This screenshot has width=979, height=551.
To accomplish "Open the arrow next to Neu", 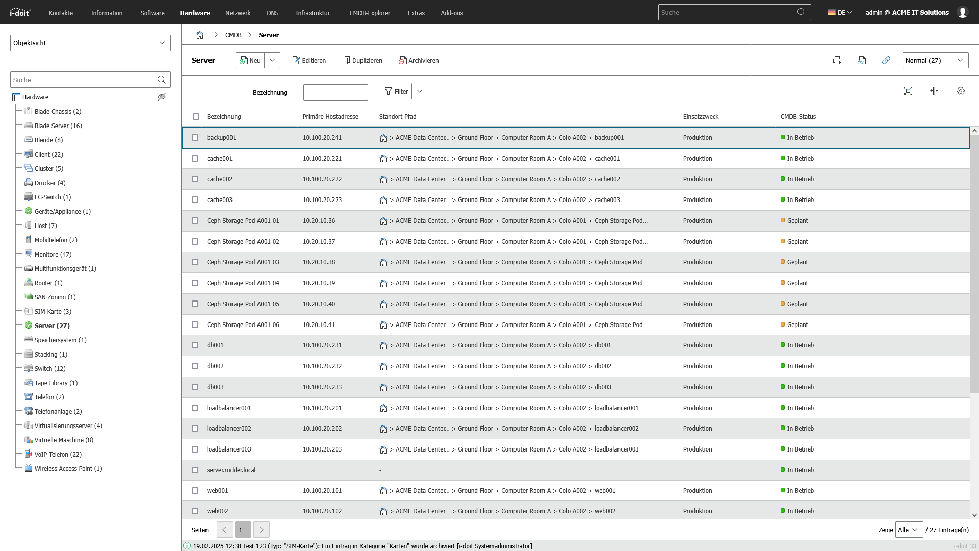I will [272, 60].
